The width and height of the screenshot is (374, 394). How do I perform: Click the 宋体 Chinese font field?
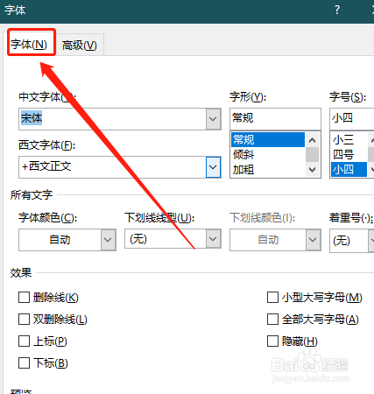(112, 119)
